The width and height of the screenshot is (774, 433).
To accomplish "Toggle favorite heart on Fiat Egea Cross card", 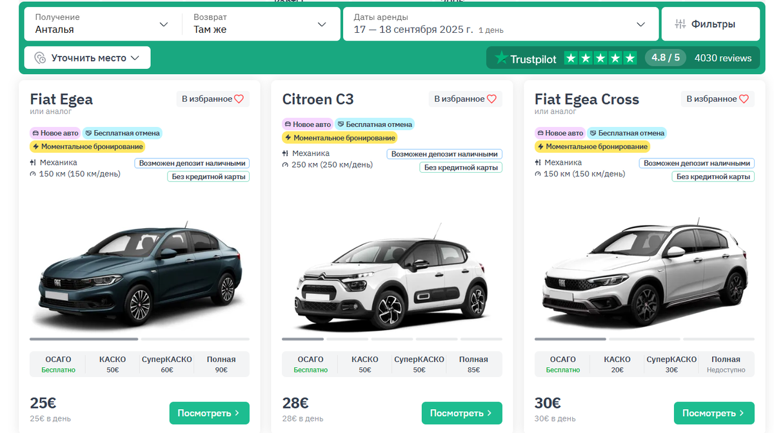I will 745,99.
